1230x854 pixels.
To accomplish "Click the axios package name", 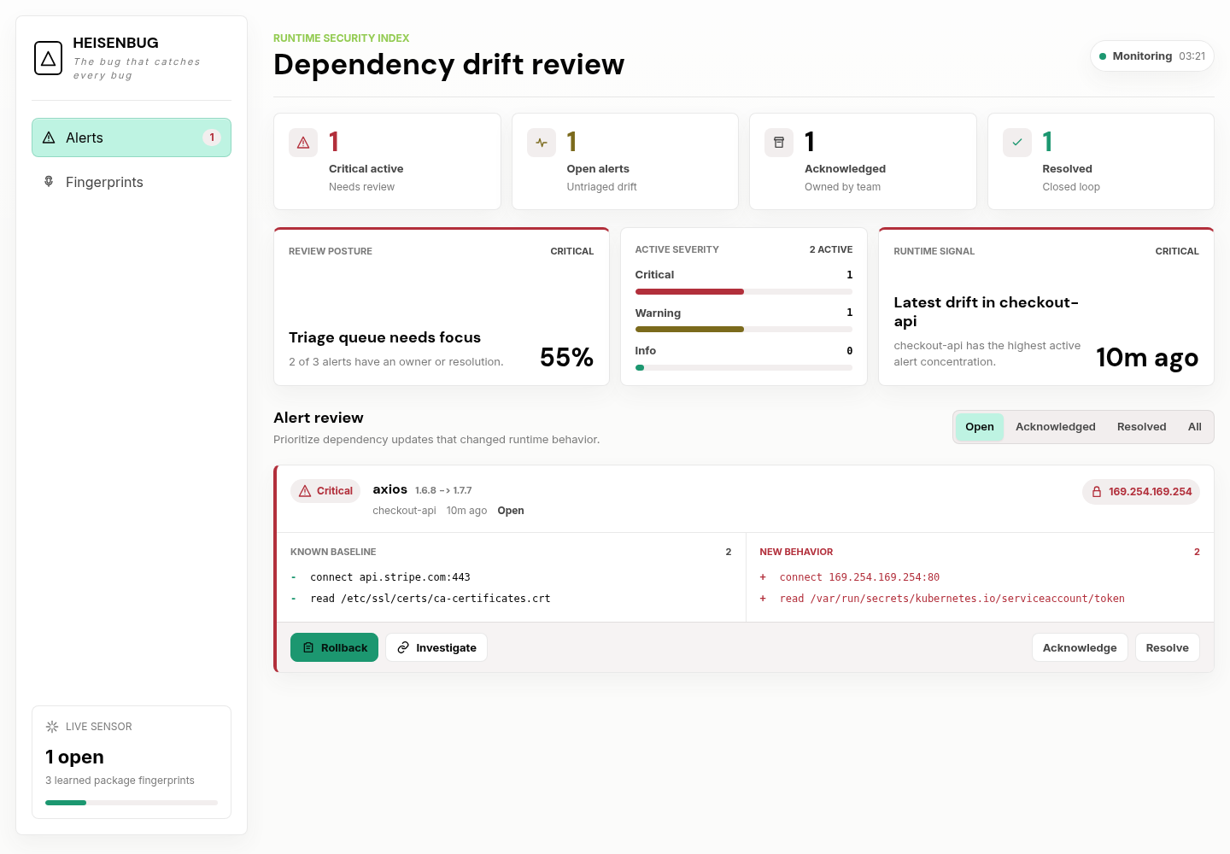I will [389, 489].
